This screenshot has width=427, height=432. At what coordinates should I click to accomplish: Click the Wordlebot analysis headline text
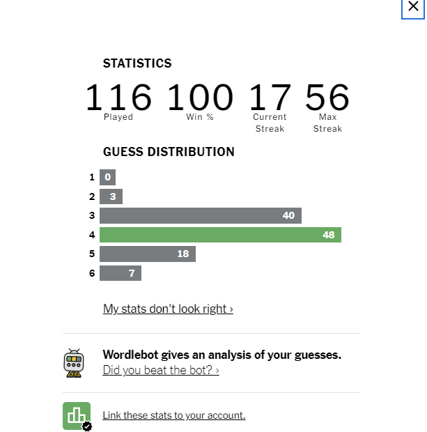222,355
